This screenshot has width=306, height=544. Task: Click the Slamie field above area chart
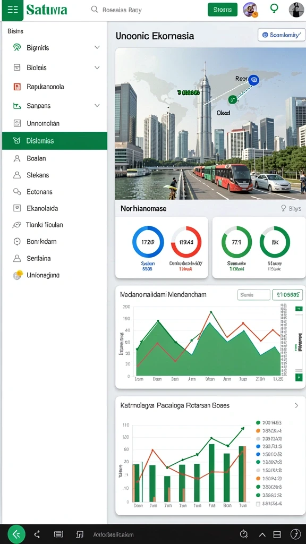click(253, 295)
